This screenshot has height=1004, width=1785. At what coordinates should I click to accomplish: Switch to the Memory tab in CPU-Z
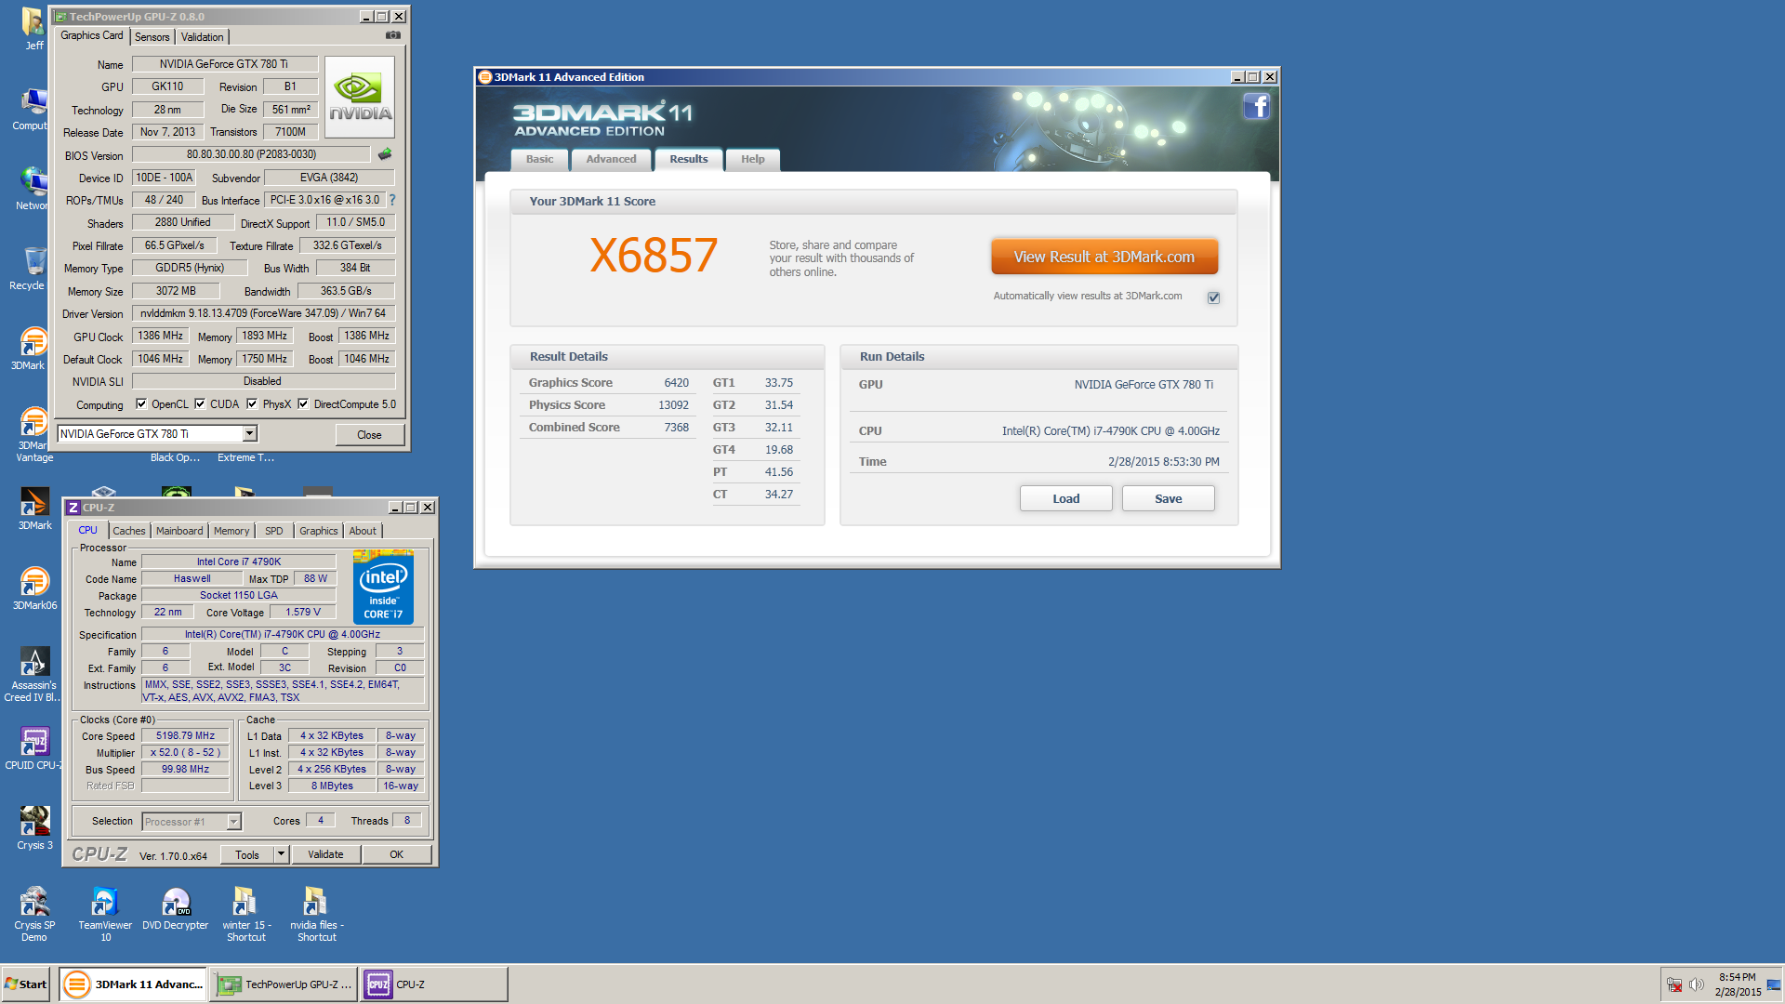231,531
